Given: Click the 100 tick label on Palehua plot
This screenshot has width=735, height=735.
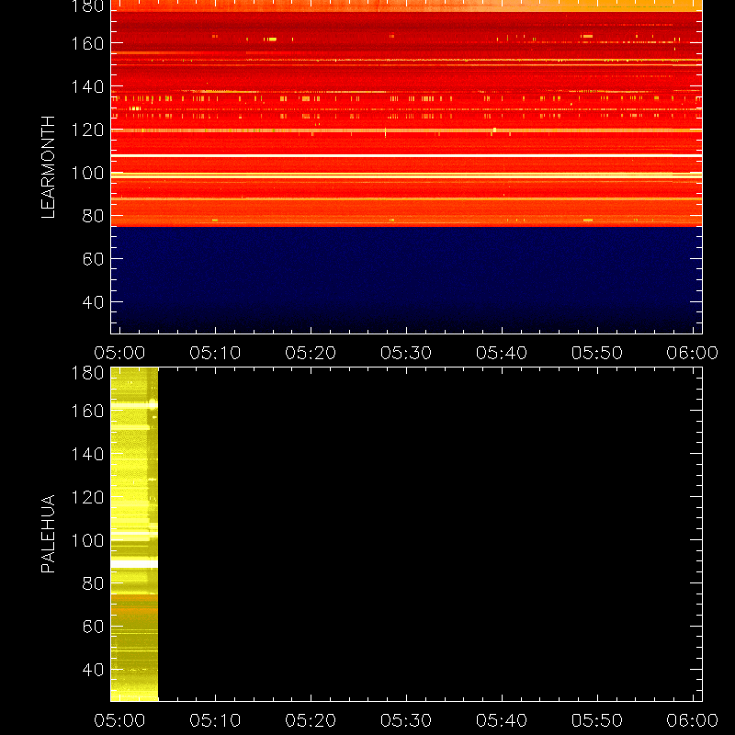Looking at the screenshot, I should pyautogui.click(x=87, y=540).
